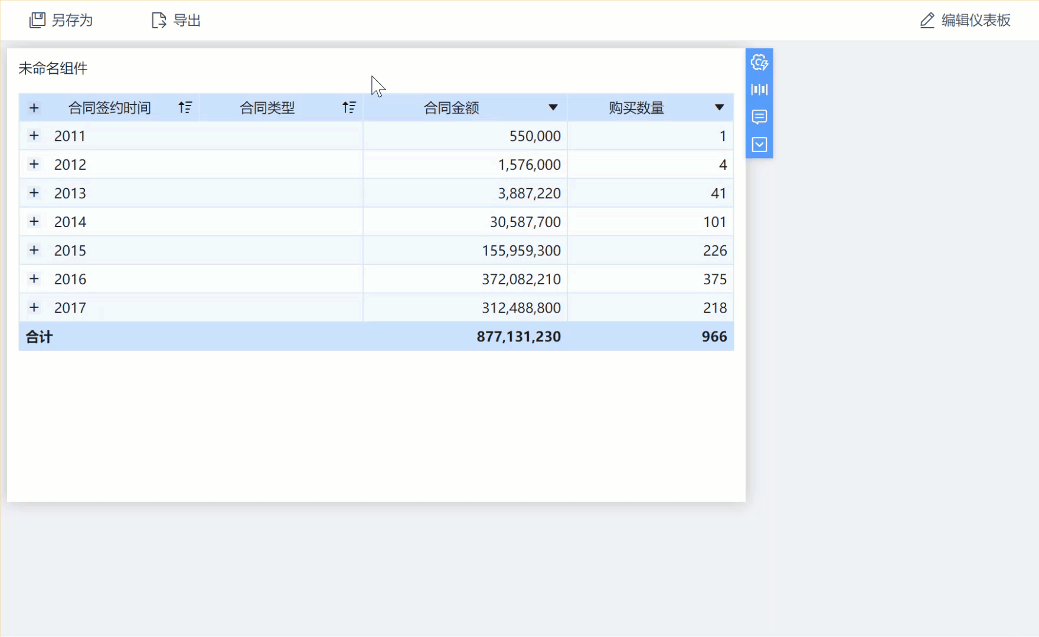The image size is (1039, 637).
Task: Click the 2013 quantity value 41
Action: tap(718, 193)
